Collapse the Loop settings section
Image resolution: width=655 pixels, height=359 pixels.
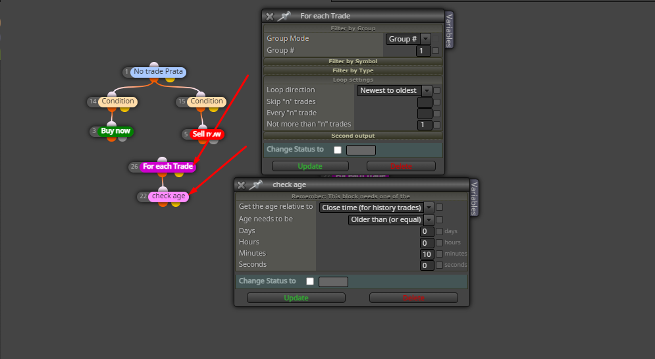coord(353,80)
